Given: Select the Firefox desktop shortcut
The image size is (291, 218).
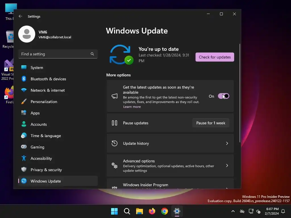Looking at the screenshot, I should pos(9,95).
